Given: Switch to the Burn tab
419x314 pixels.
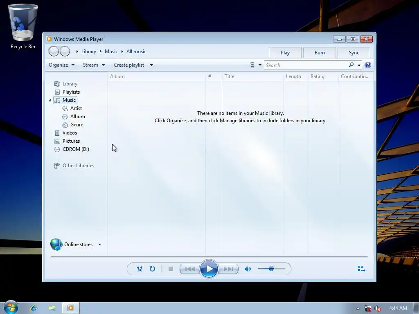Looking at the screenshot, I should [x=320, y=53].
